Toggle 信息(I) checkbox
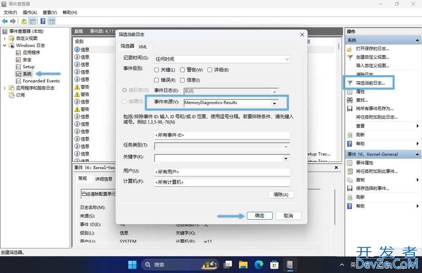Image resolution: width=422 pixels, height=273 pixels. pyautogui.click(x=182, y=80)
